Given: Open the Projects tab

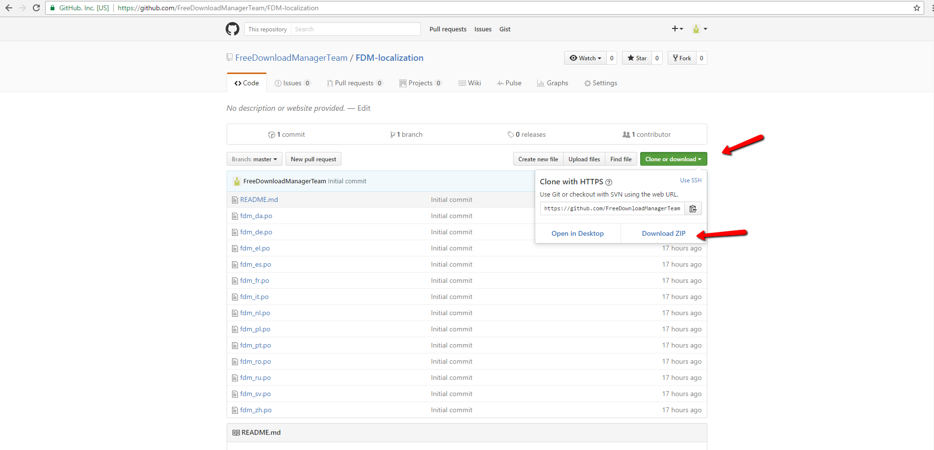Looking at the screenshot, I should point(421,83).
